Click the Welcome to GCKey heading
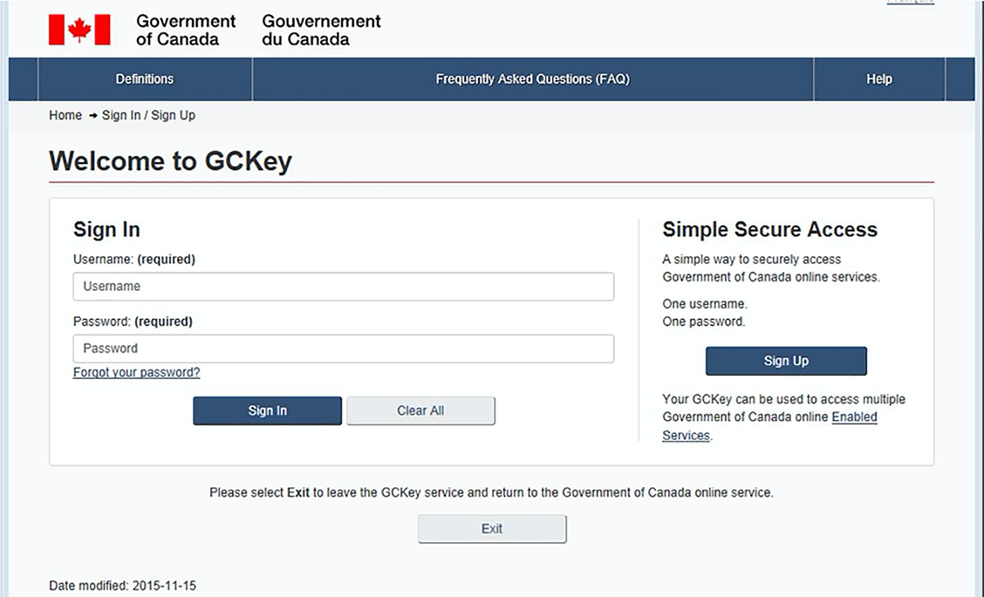The height and width of the screenshot is (597, 984). pyautogui.click(x=170, y=161)
